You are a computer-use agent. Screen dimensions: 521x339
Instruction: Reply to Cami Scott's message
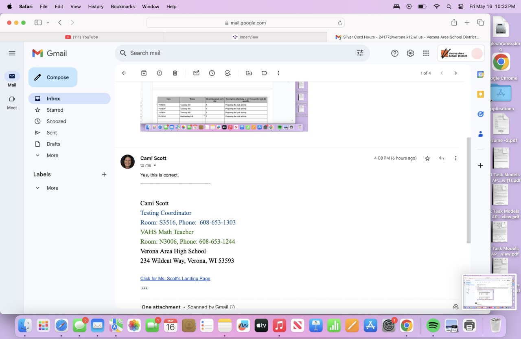(x=442, y=158)
